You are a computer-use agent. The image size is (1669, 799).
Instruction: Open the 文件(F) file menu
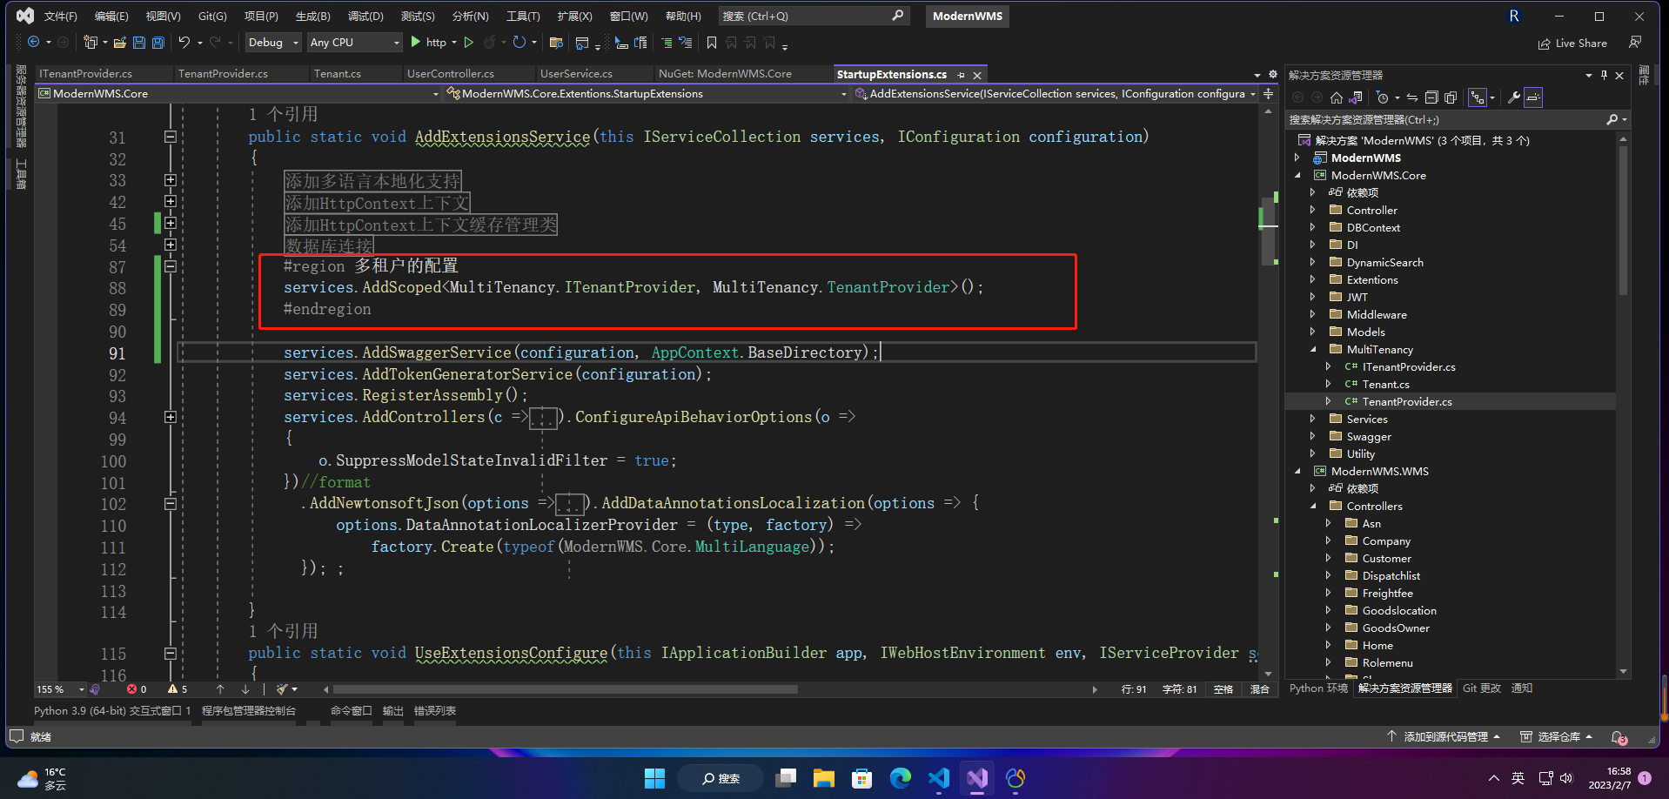click(x=61, y=16)
